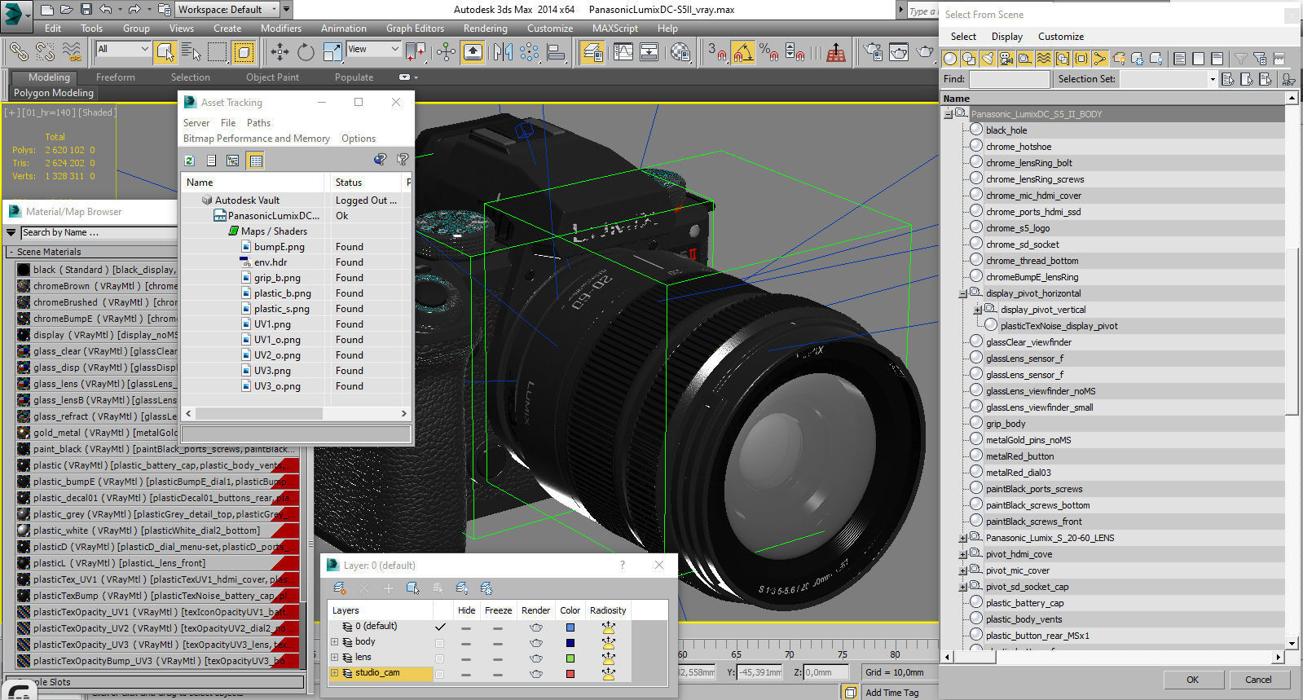The height and width of the screenshot is (700, 1303).
Task: Toggle Window/Crossing selection mode
Action: tap(244, 52)
